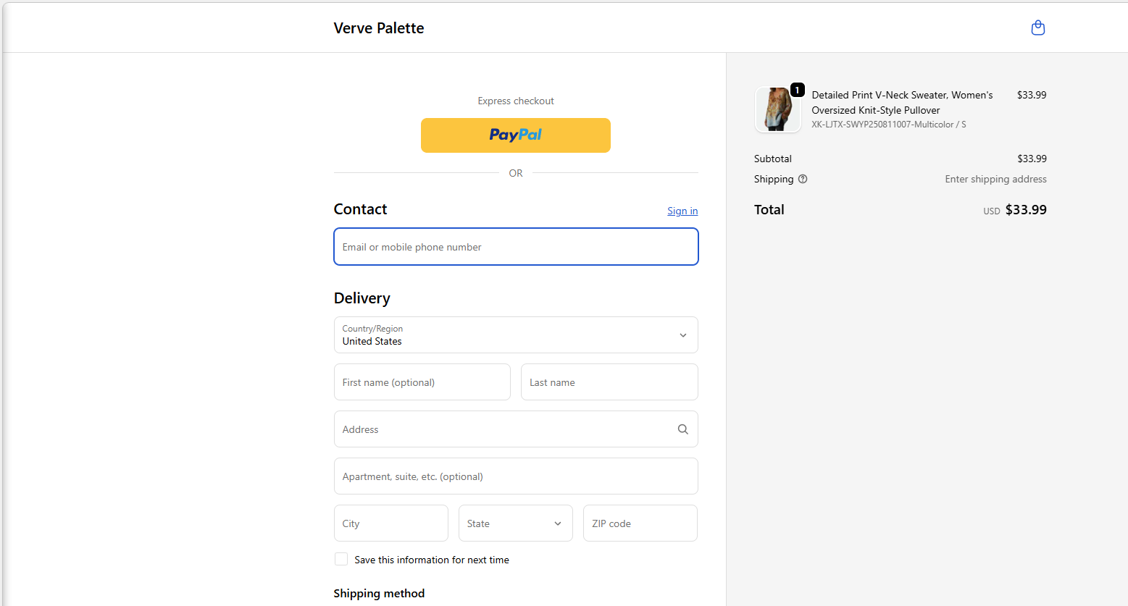Click the shipping help question mark icon
This screenshot has height=606, width=1128.
click(x=803, y=179)
